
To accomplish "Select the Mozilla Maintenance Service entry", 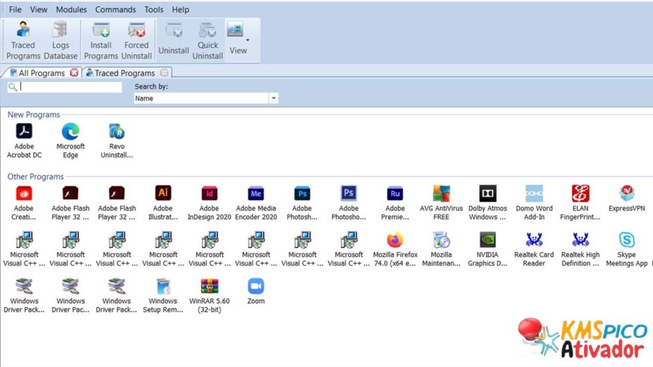I will [x=441, y=249].
